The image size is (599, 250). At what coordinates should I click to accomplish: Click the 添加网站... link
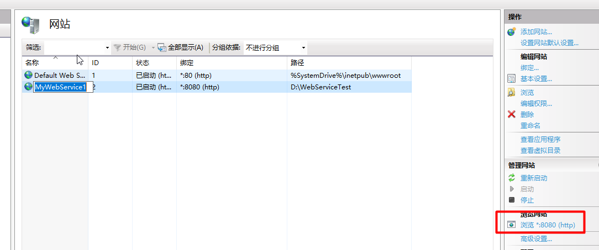(536, 32)
